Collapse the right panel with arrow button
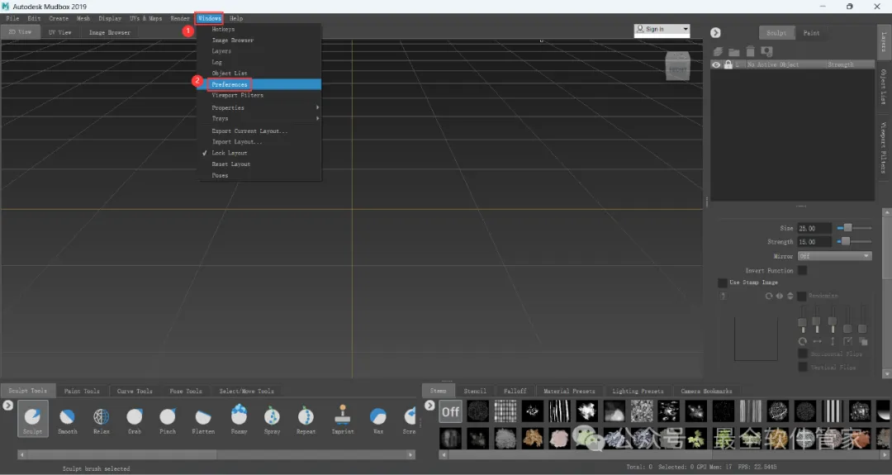The image size is (892, 475). pos(715,33)
